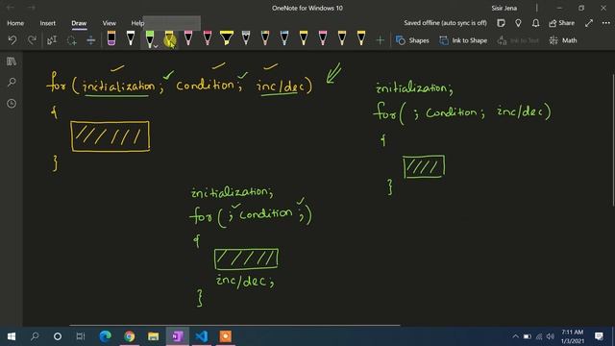Select the blue pen
Screen dimensions: 615x346
pyautogui.click(x=284, y=38)
